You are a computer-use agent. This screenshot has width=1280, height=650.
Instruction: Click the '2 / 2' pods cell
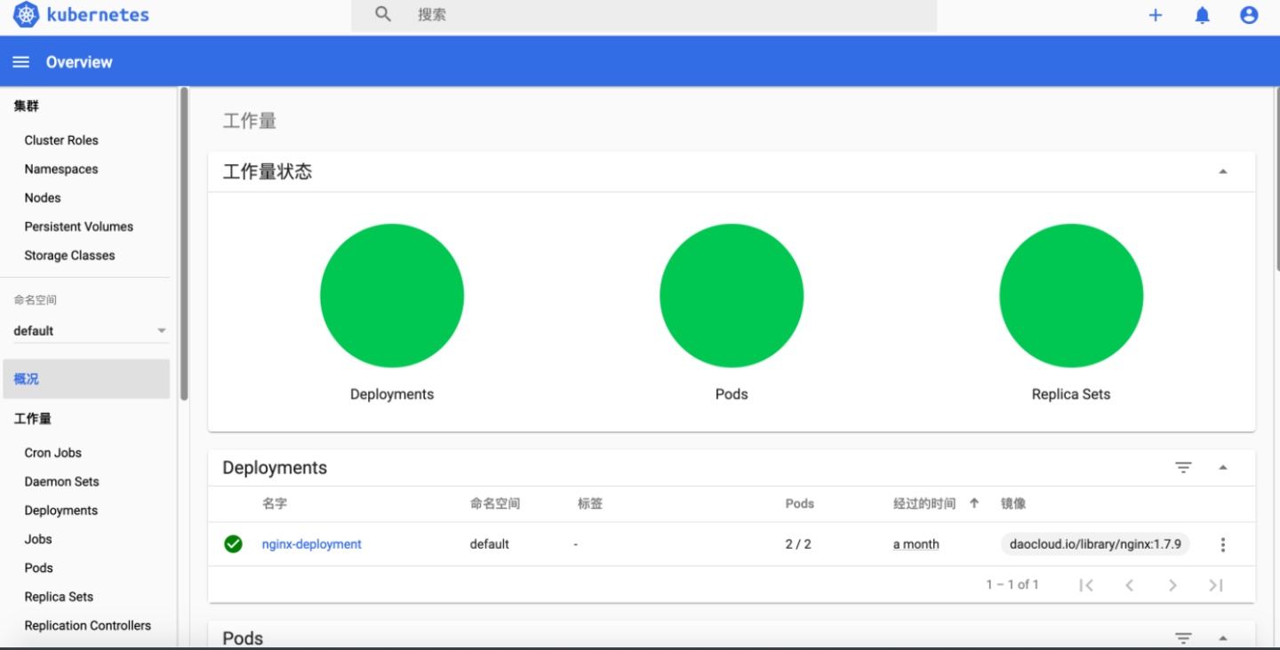(798, 544)
